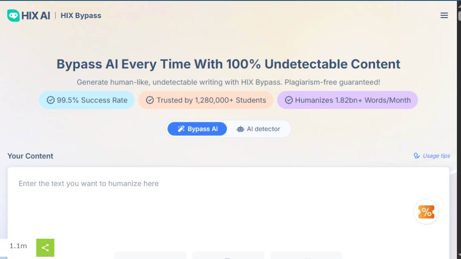Click the Usage tips lightbulb icon
Screen dimensions: 461x259
coord(416,156)
